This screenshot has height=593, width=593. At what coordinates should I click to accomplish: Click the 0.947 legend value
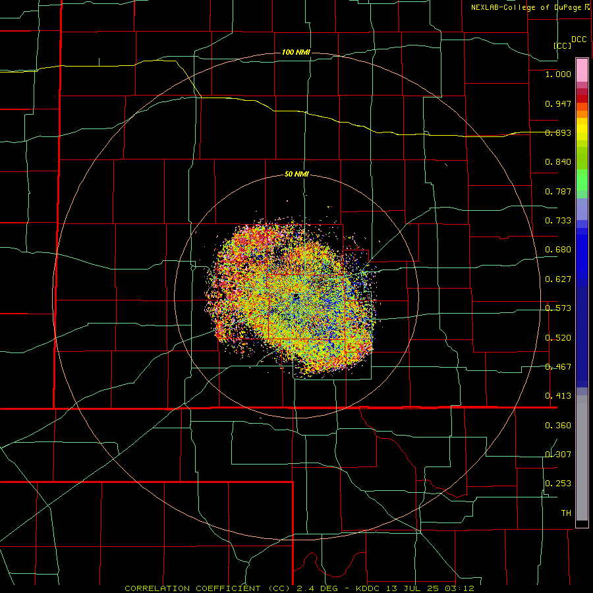(558, 103)
